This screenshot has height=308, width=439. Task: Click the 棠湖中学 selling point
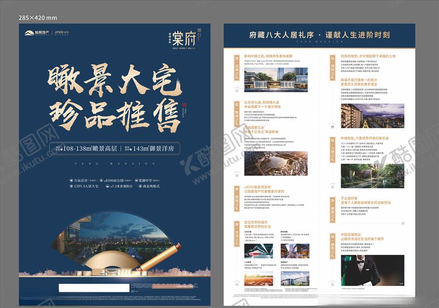pos(147,181)
